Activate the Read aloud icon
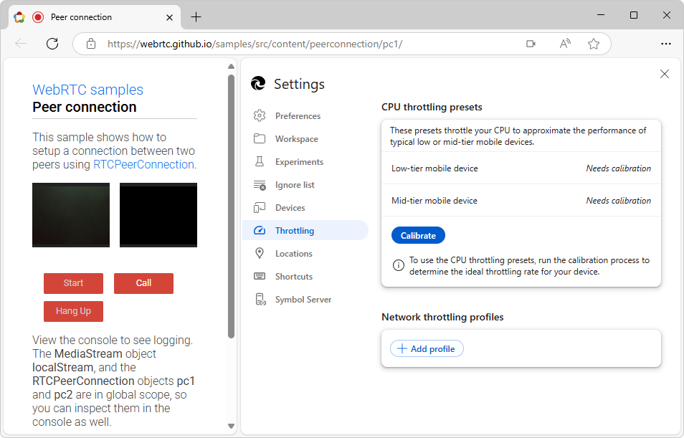This screenshot has width=684, height=438. click(564, 44)
